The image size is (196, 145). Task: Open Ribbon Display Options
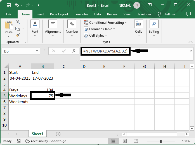click(x=150, y=5)
